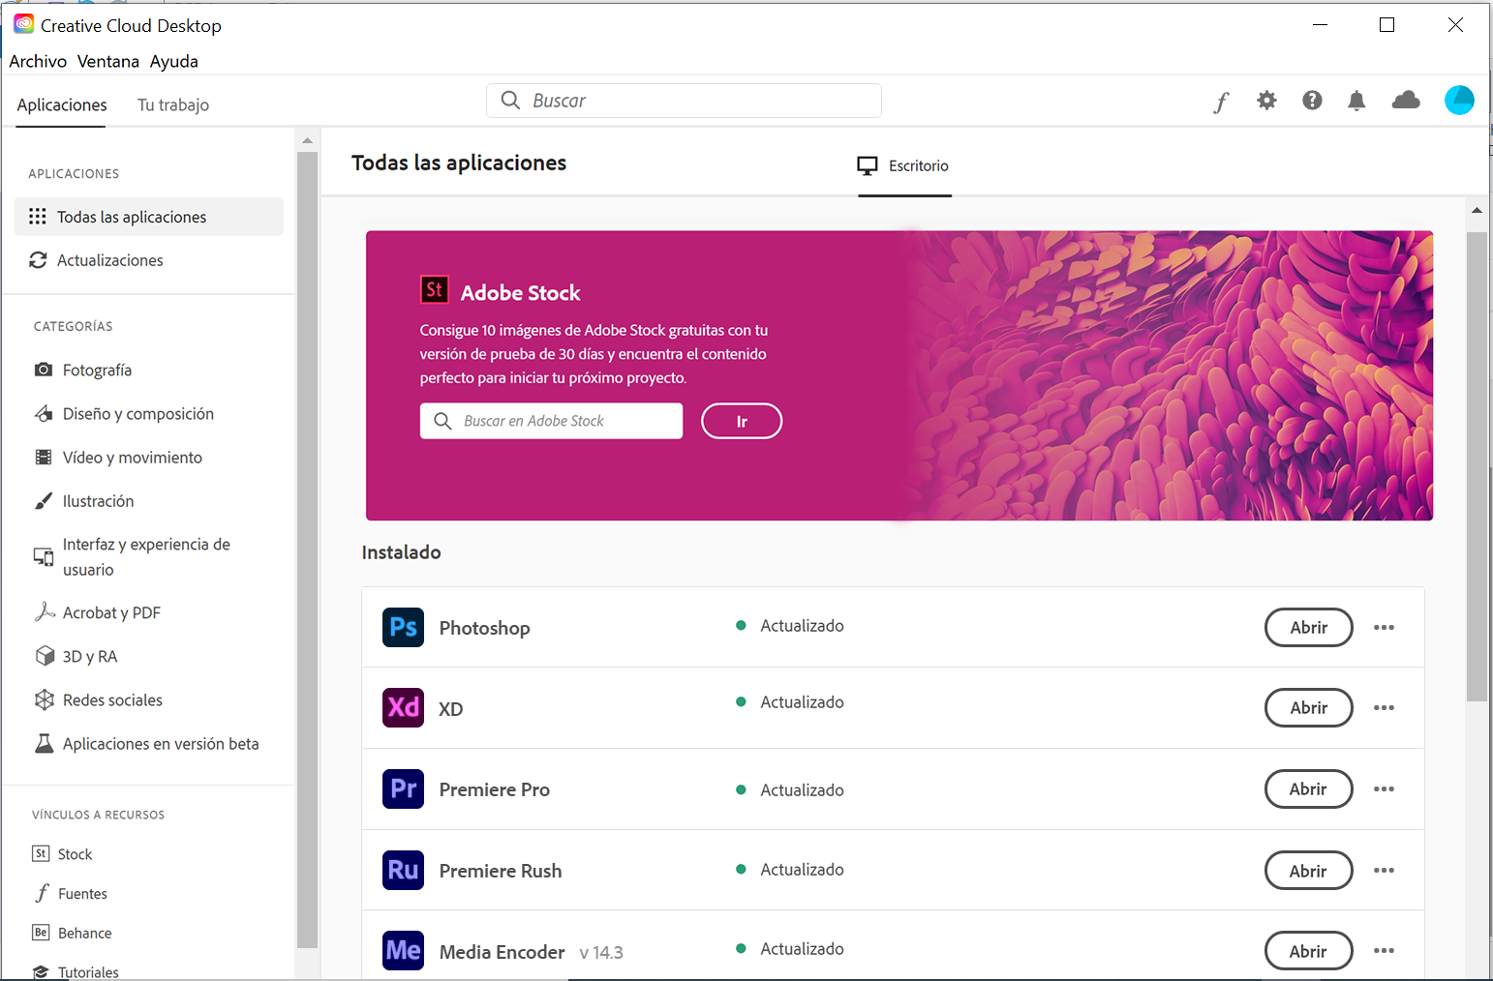Open the cloud storage status icon
1493x981 pixels.
1406,100
